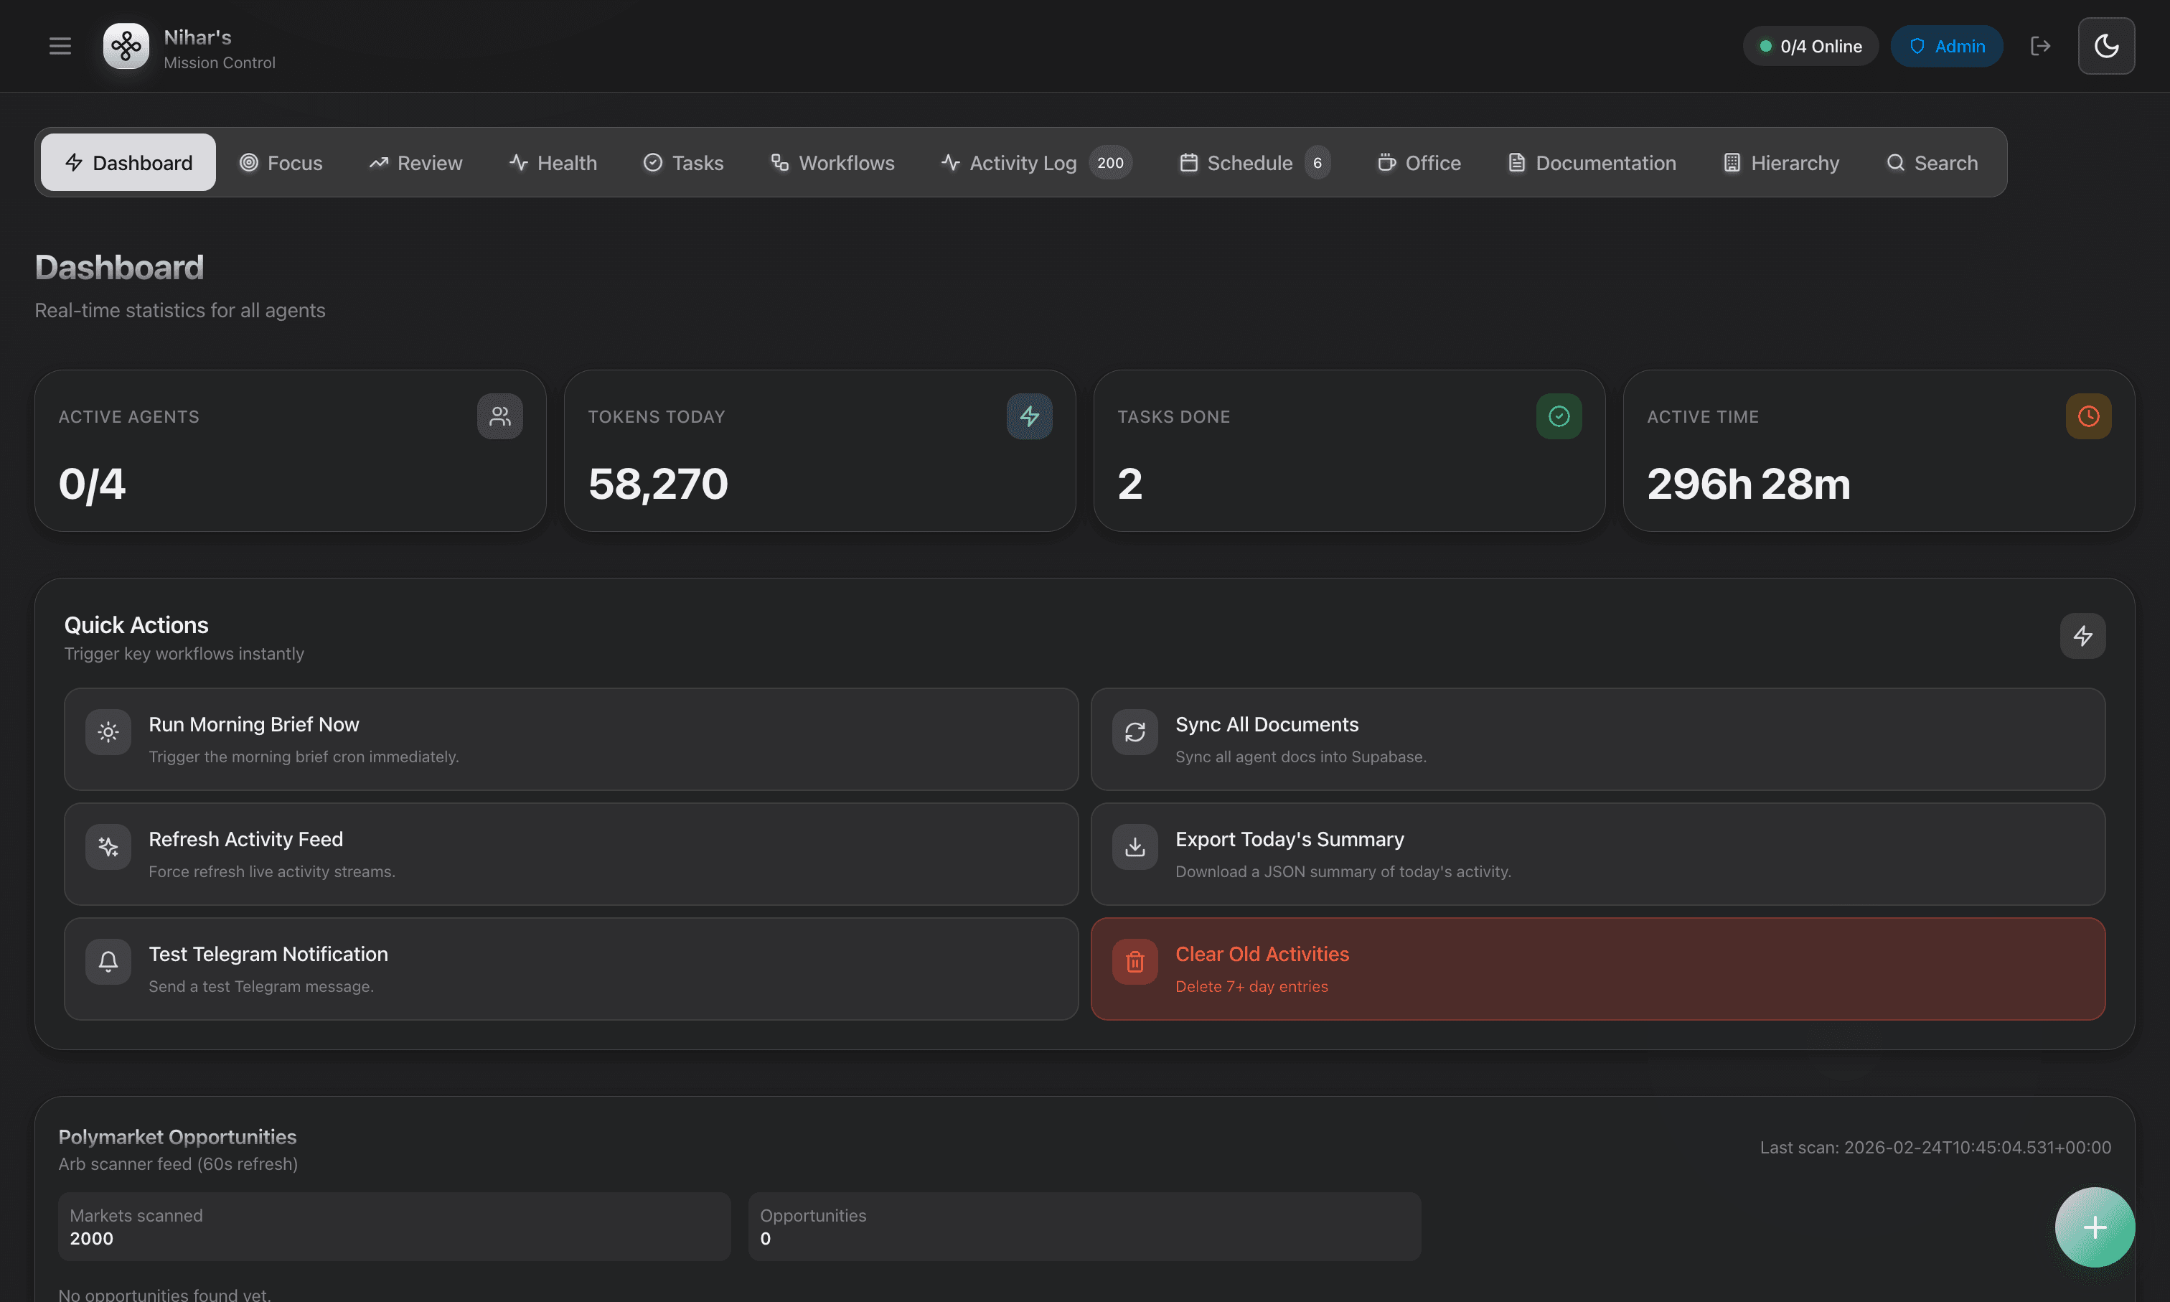Open the hamburger navigation menu

click(60, 46)
